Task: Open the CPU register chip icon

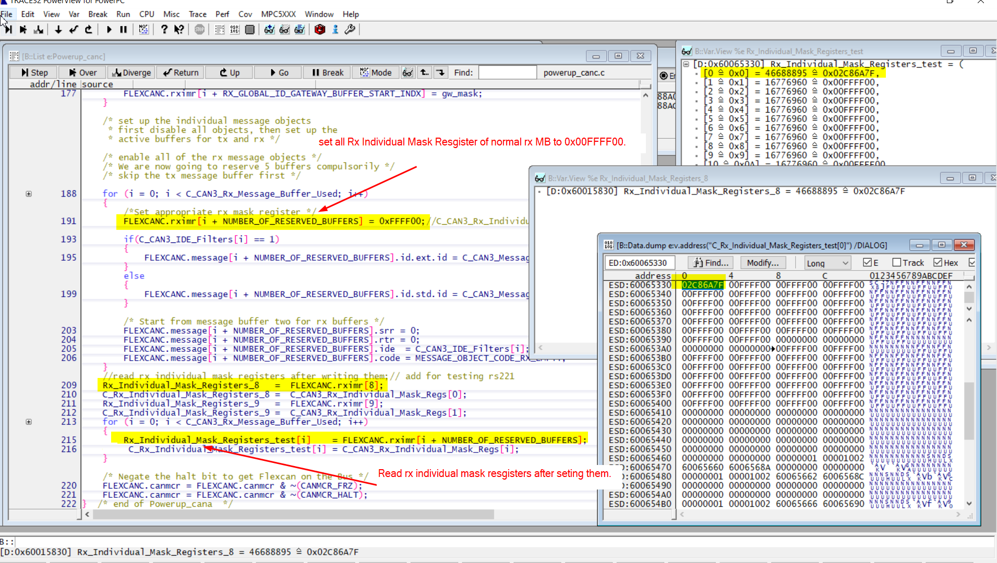Action: click(250, 30)
